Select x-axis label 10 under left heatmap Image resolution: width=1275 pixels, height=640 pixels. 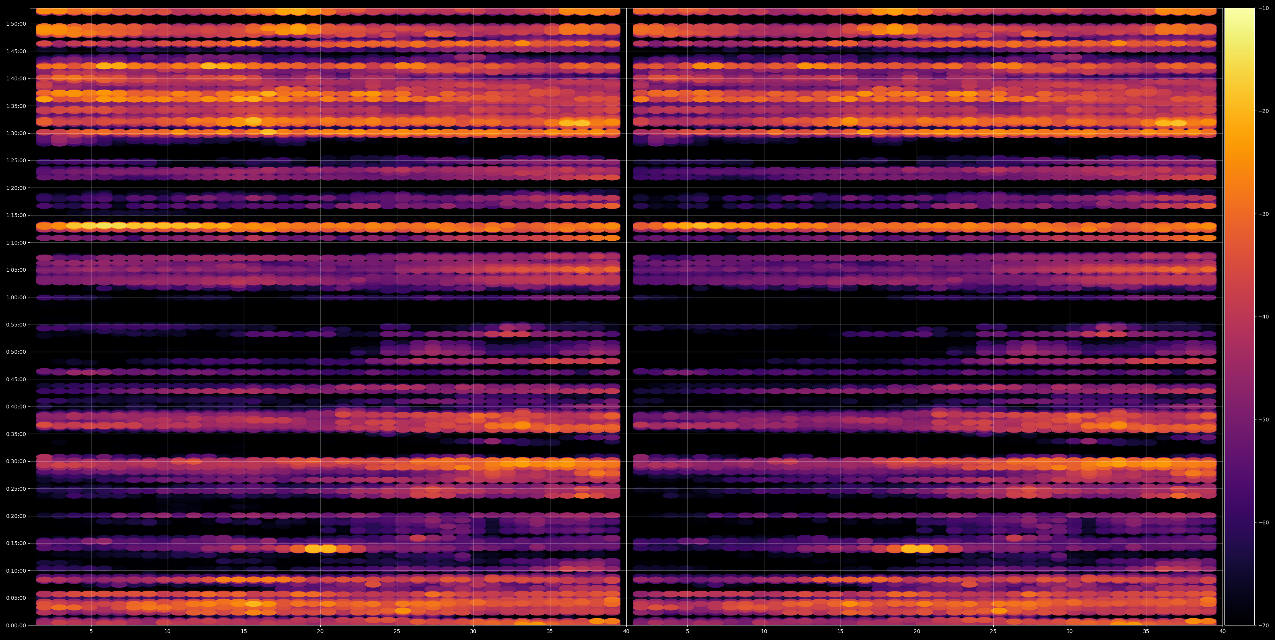point(167,632)
